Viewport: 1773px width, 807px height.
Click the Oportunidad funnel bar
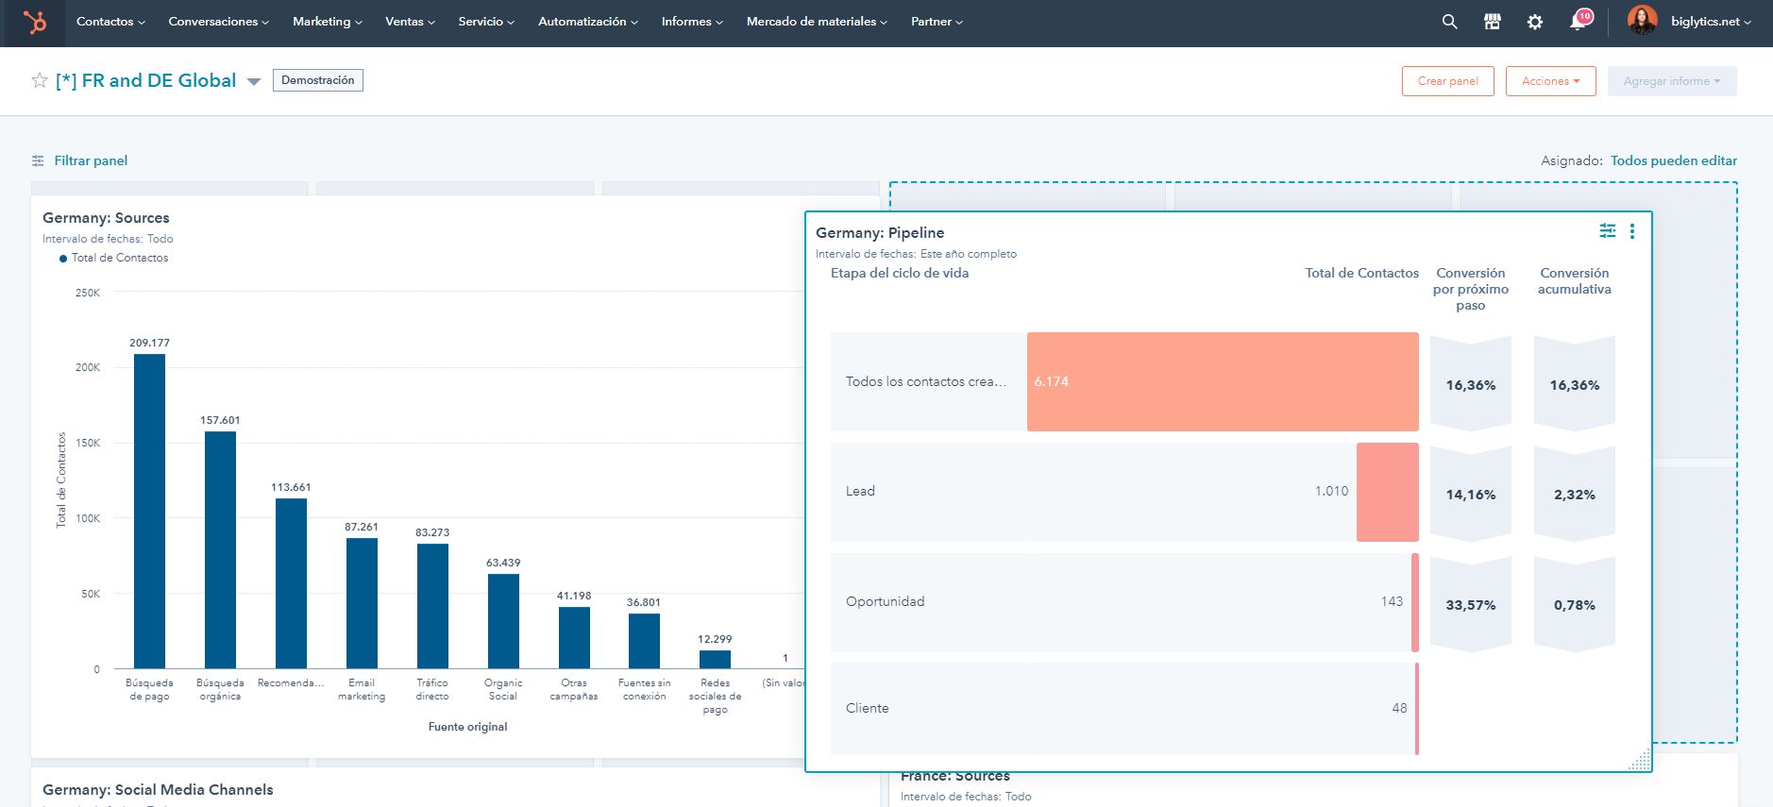click(x=1415, y=602)
